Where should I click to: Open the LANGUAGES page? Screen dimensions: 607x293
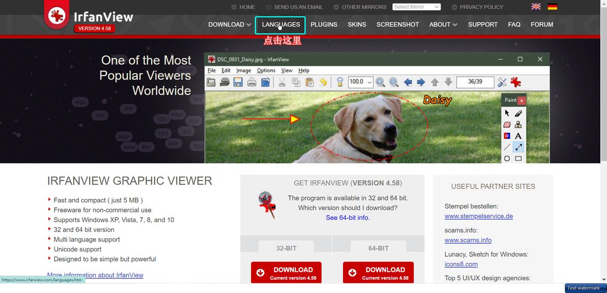[x=281, y=24]
